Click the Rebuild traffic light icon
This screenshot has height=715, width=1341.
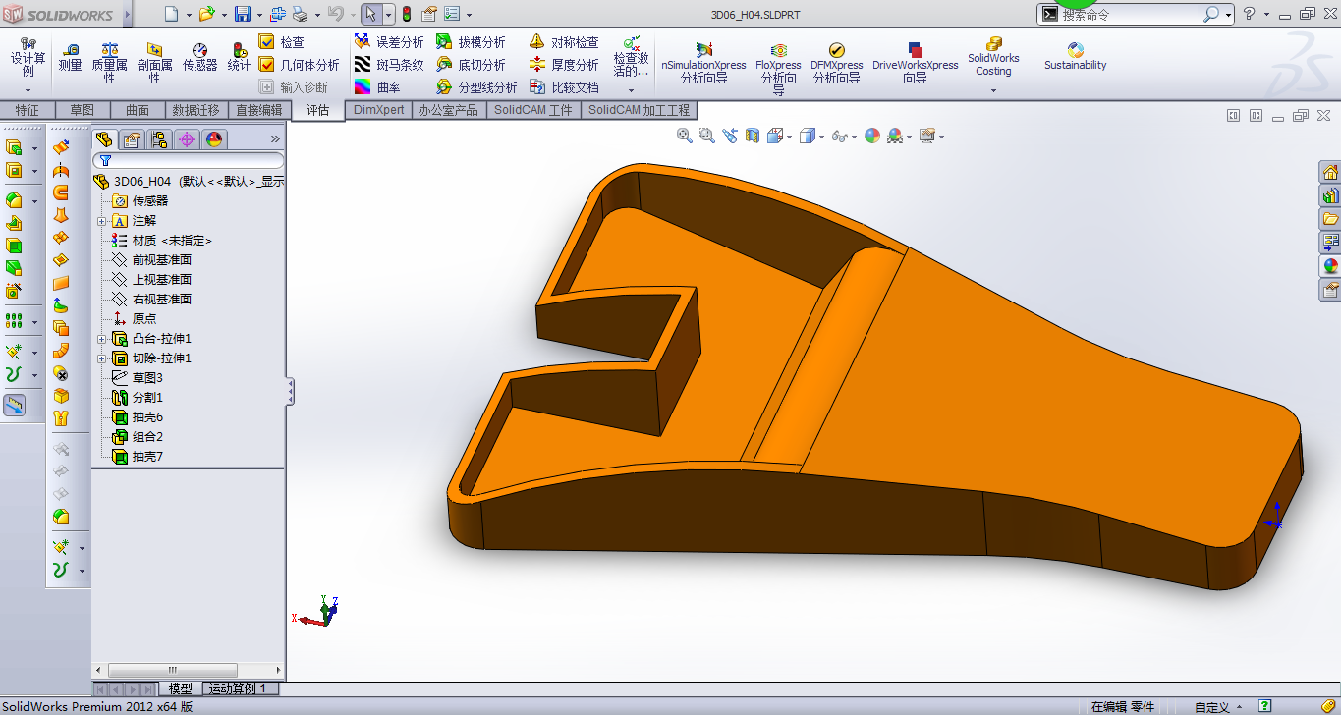[406, 14]
